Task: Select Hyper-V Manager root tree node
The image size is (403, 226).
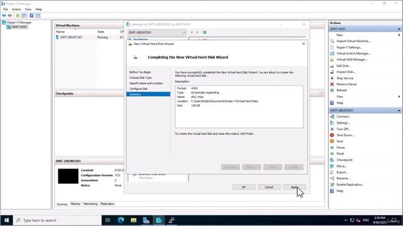Action: coord(19,23)
